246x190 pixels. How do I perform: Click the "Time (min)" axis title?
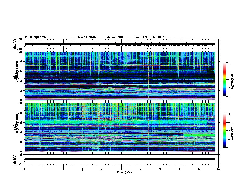pos(124,172)
